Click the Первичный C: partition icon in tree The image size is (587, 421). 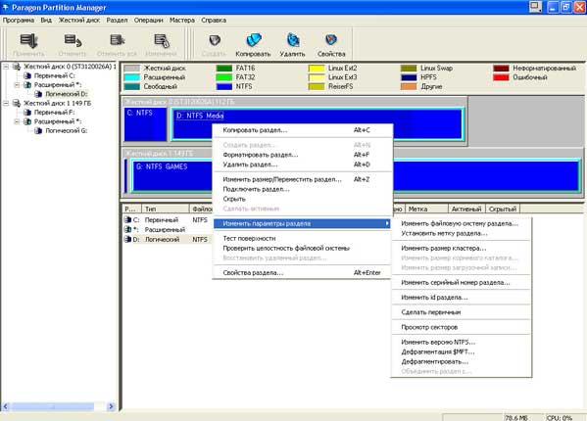27,75
